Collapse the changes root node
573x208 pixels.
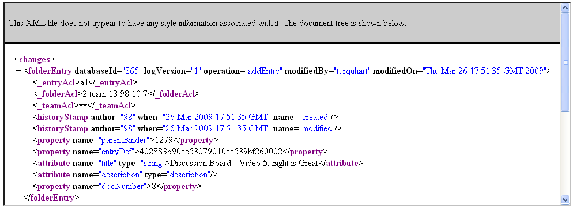pos(9,59)
